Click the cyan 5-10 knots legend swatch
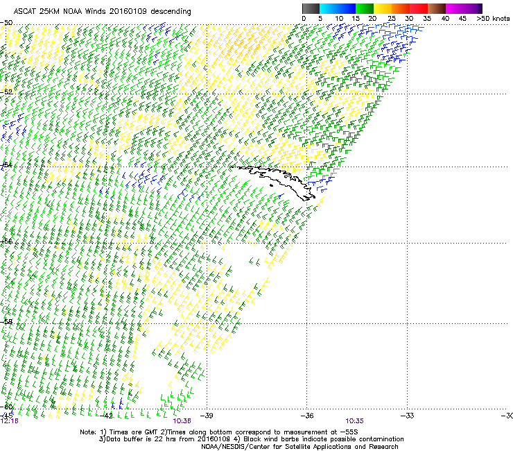 329,8
